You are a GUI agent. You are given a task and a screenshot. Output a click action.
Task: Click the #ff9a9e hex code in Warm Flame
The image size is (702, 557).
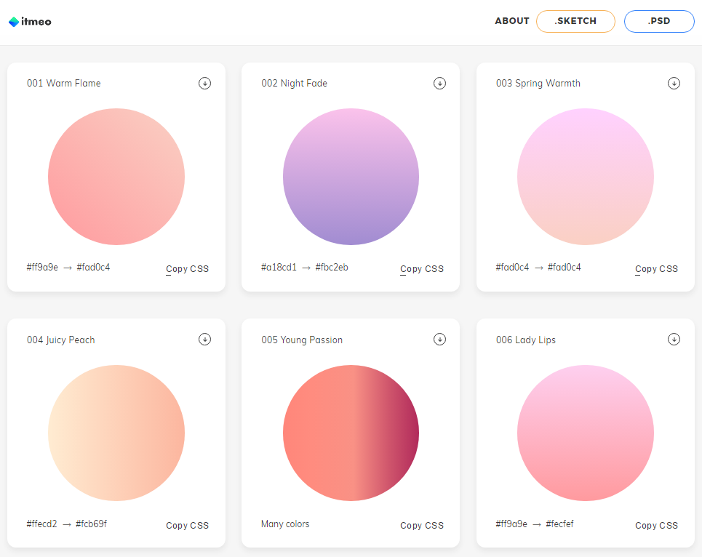pyautogui.click(x=42, y=267)
